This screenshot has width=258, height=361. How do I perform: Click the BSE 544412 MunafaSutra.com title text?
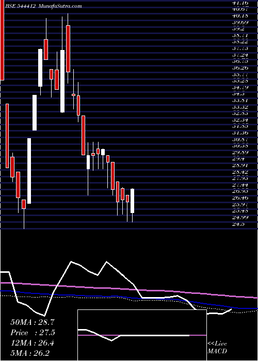point(43,6)
